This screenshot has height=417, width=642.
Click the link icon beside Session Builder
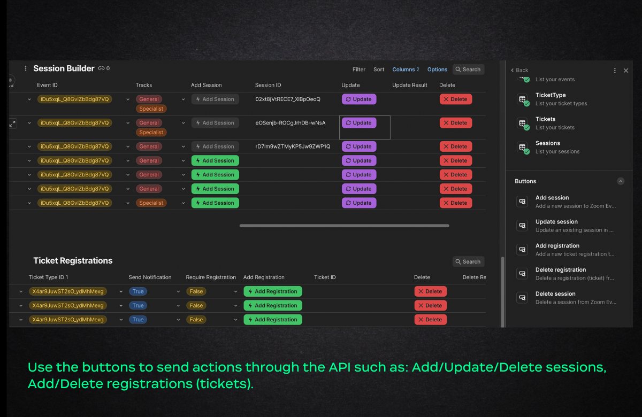[x=101, y=68]
